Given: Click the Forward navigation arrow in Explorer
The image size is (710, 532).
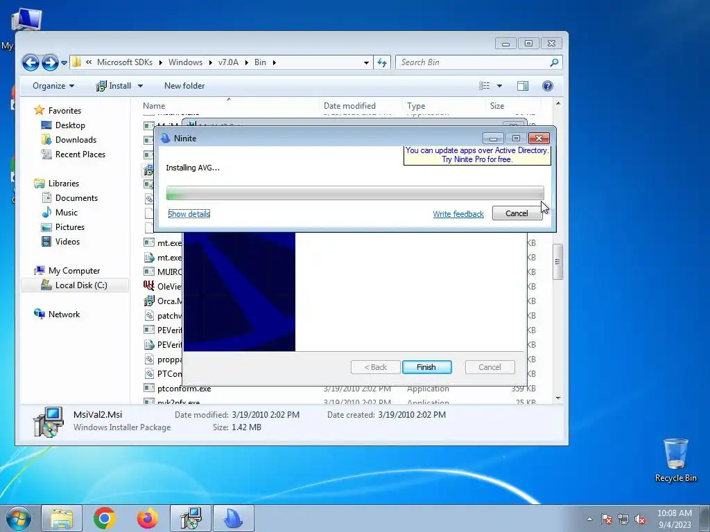Looking at the screenshot, I should [x=50, y=62].
